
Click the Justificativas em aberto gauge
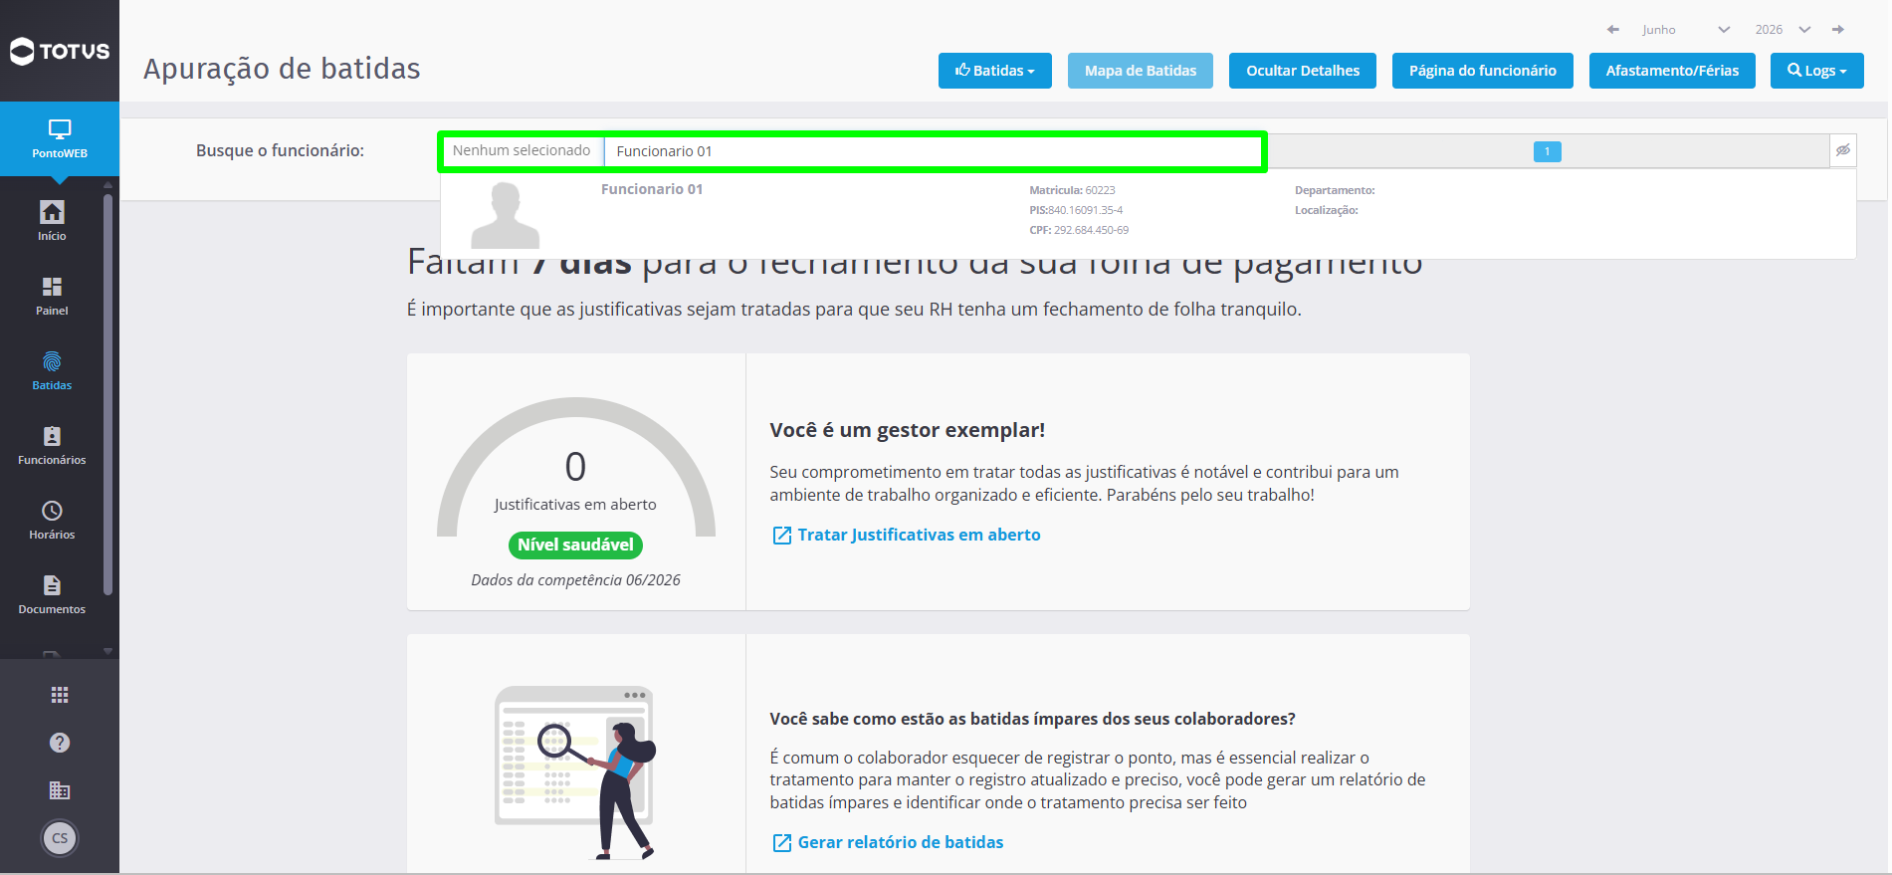point(575,467)
